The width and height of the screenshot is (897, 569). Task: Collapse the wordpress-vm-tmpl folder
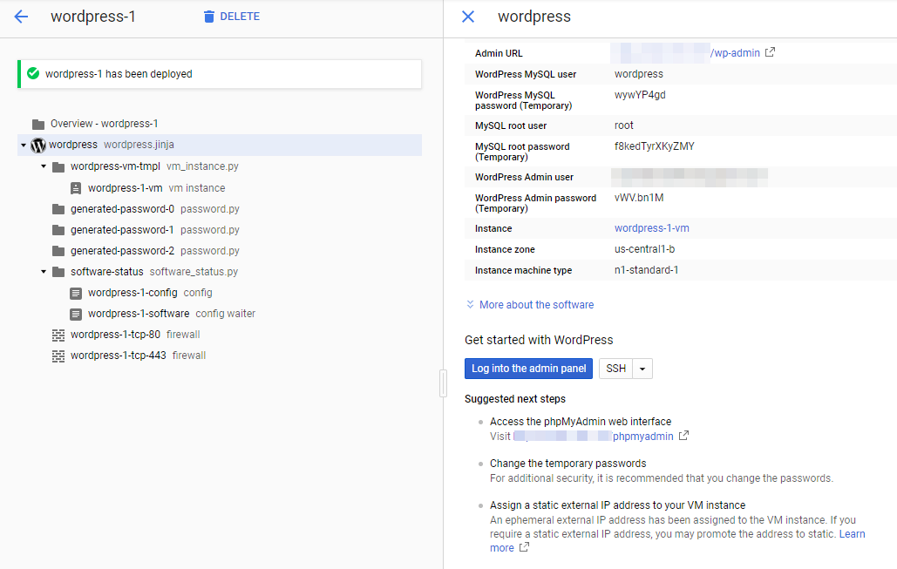[x=44, y=166]
